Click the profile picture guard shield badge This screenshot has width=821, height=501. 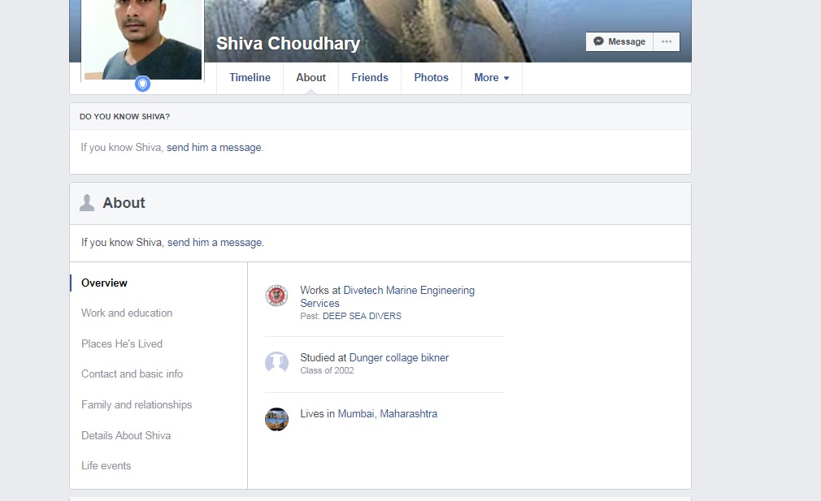coord(142,84)
